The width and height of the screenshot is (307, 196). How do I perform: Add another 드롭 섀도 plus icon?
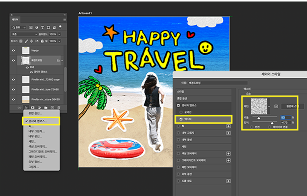tap(229, 181)
